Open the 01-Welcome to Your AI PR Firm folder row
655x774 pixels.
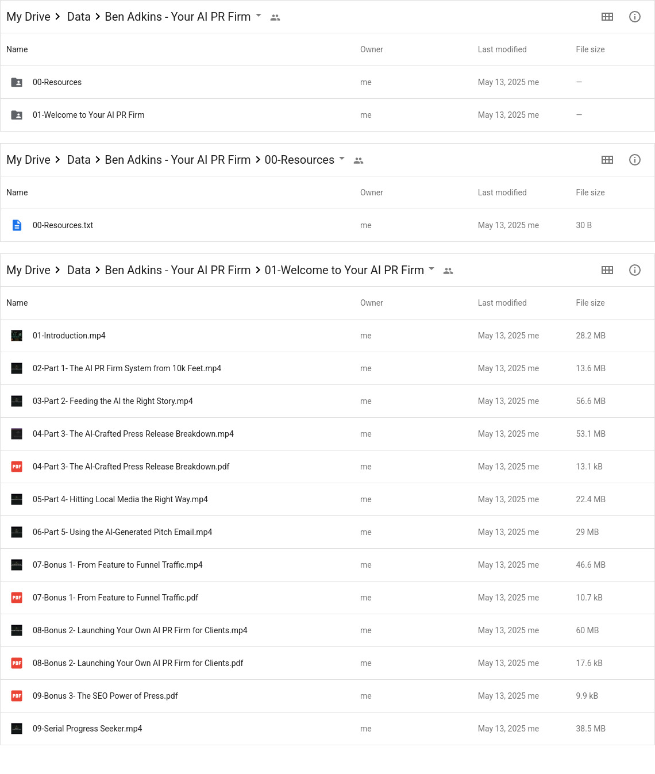(x=327, y=115)
